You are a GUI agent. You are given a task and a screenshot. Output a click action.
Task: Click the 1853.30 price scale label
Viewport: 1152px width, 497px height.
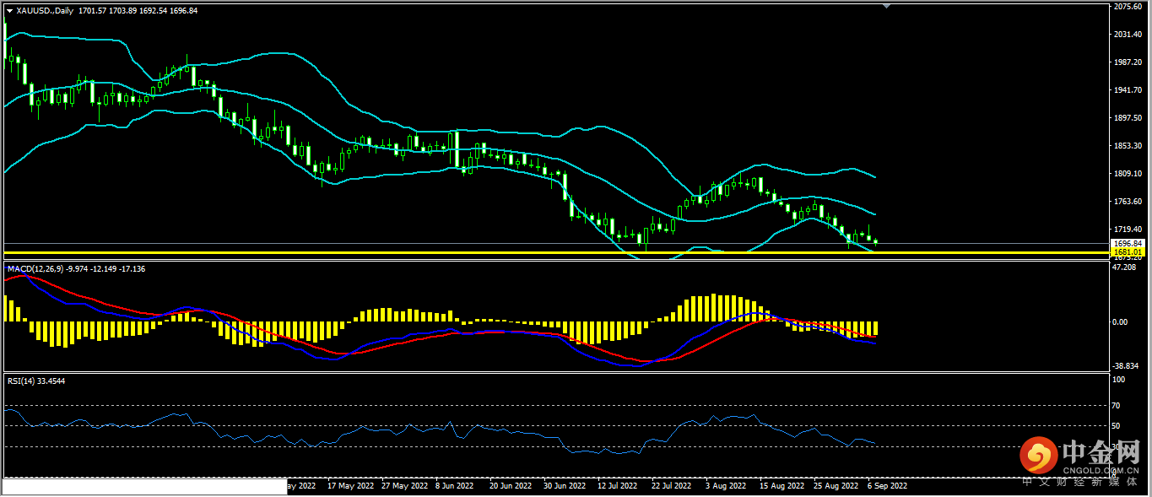click(1128, 146)
